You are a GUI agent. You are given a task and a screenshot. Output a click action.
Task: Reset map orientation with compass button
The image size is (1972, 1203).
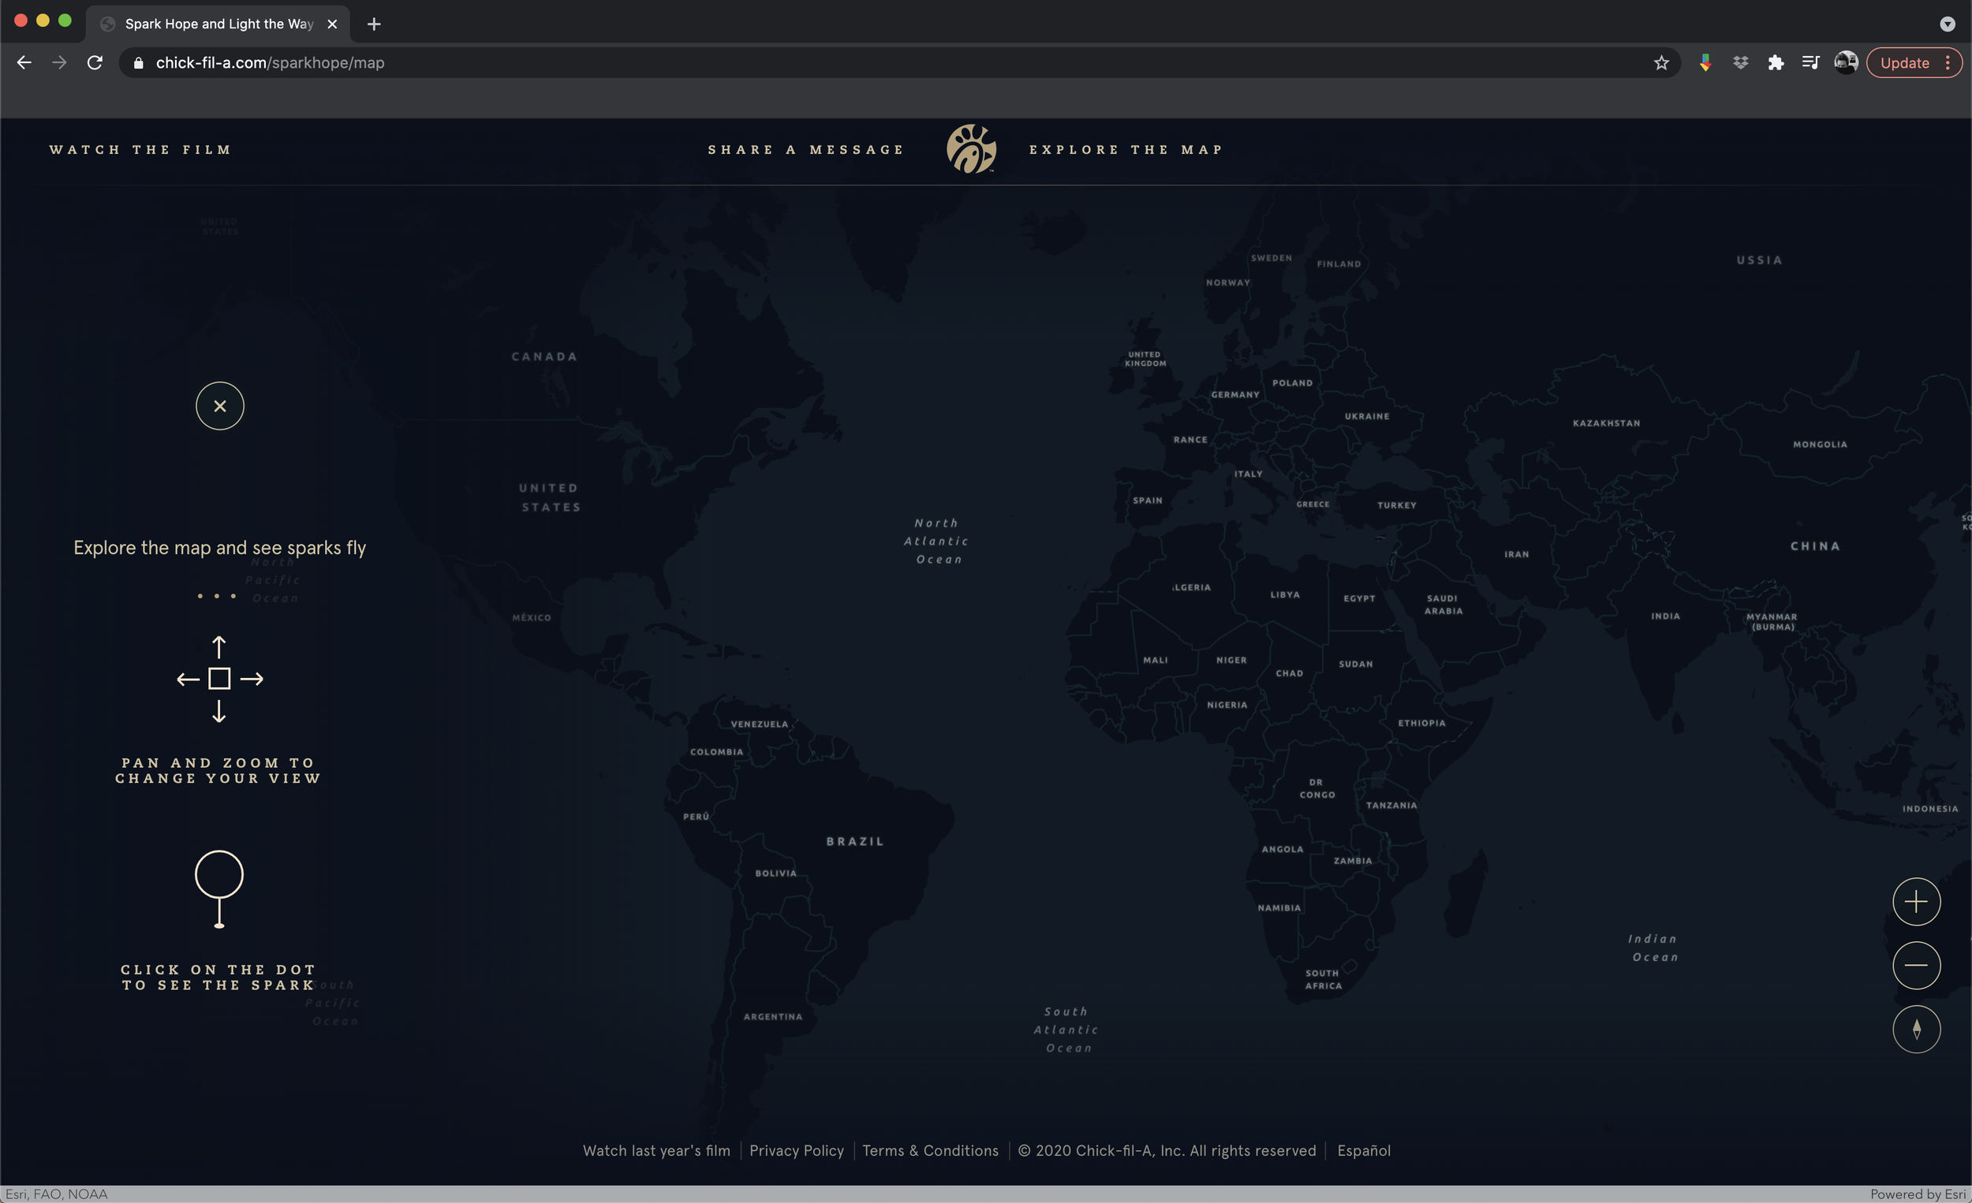(1916, 1030)
